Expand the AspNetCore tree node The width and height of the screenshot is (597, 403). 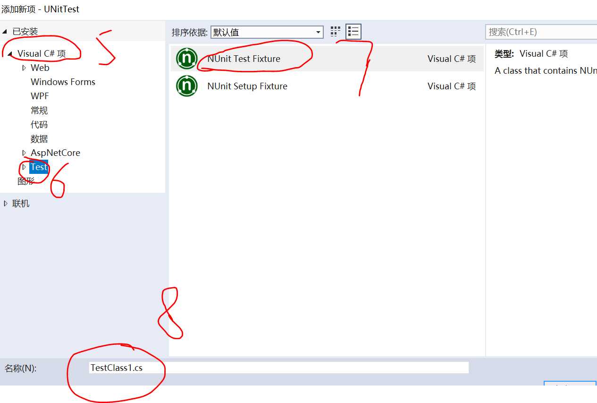pos(24,153)
